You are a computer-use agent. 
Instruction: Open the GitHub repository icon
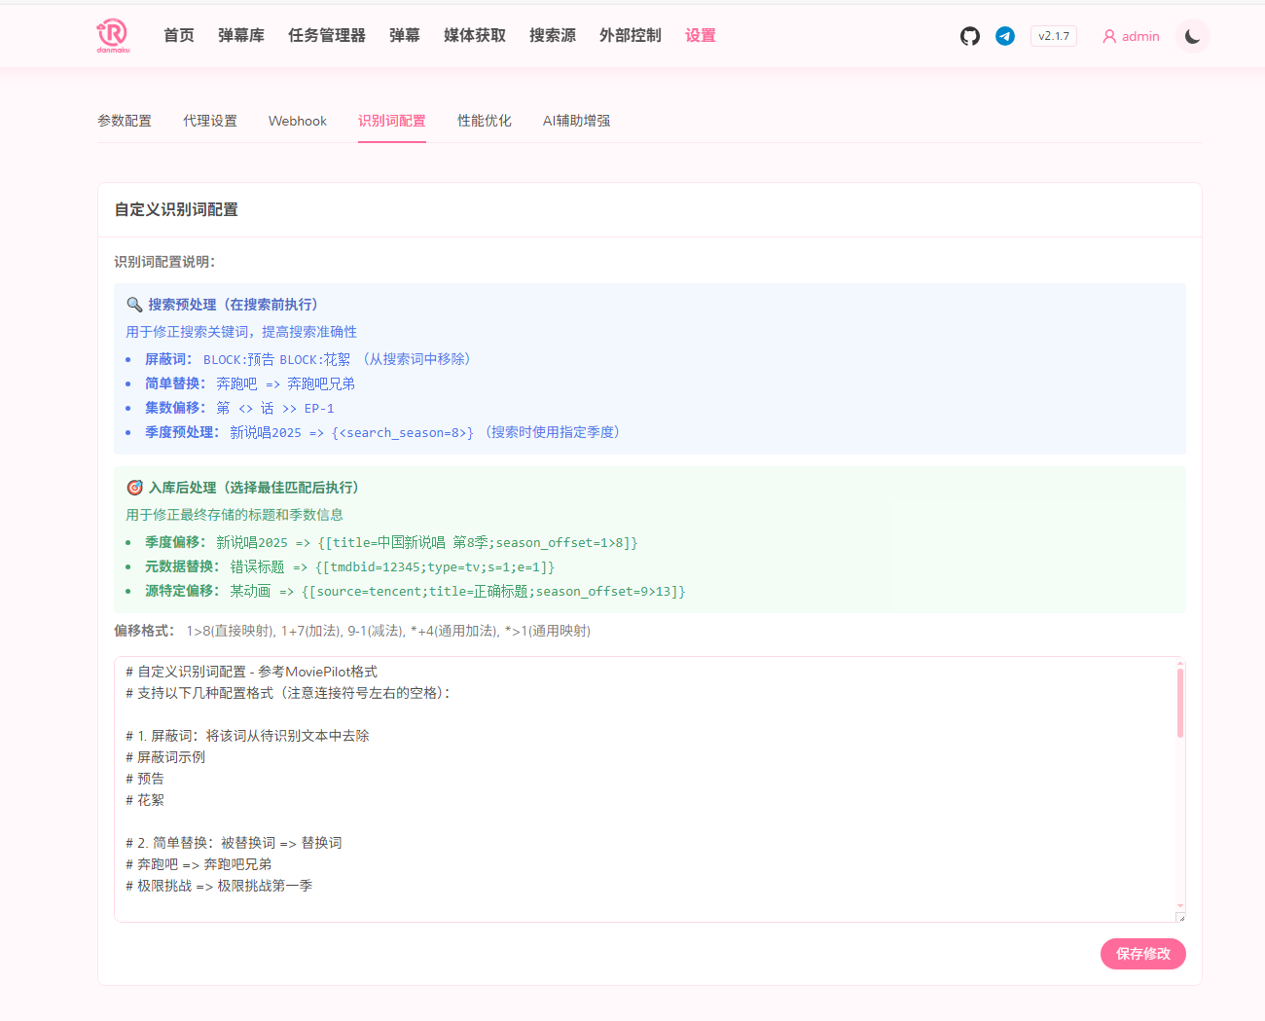coord(969,36)
